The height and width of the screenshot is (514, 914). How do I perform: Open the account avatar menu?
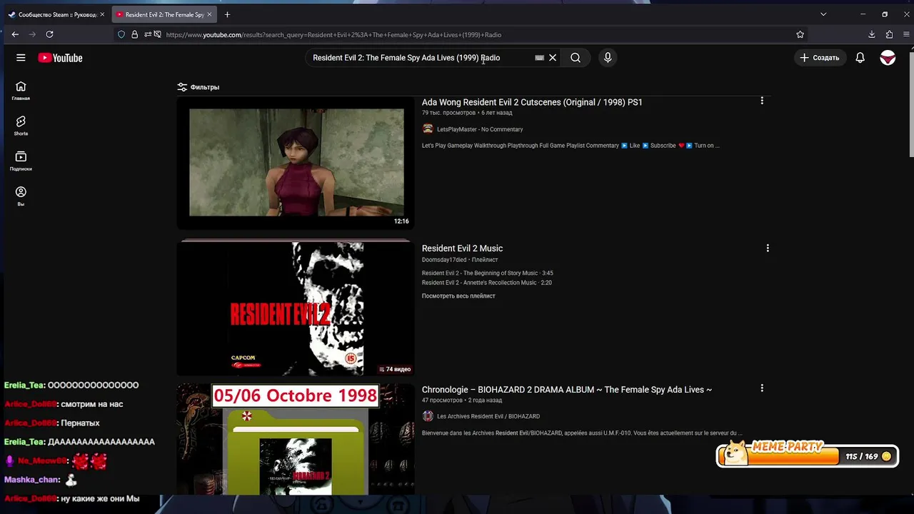click(888, 58)
